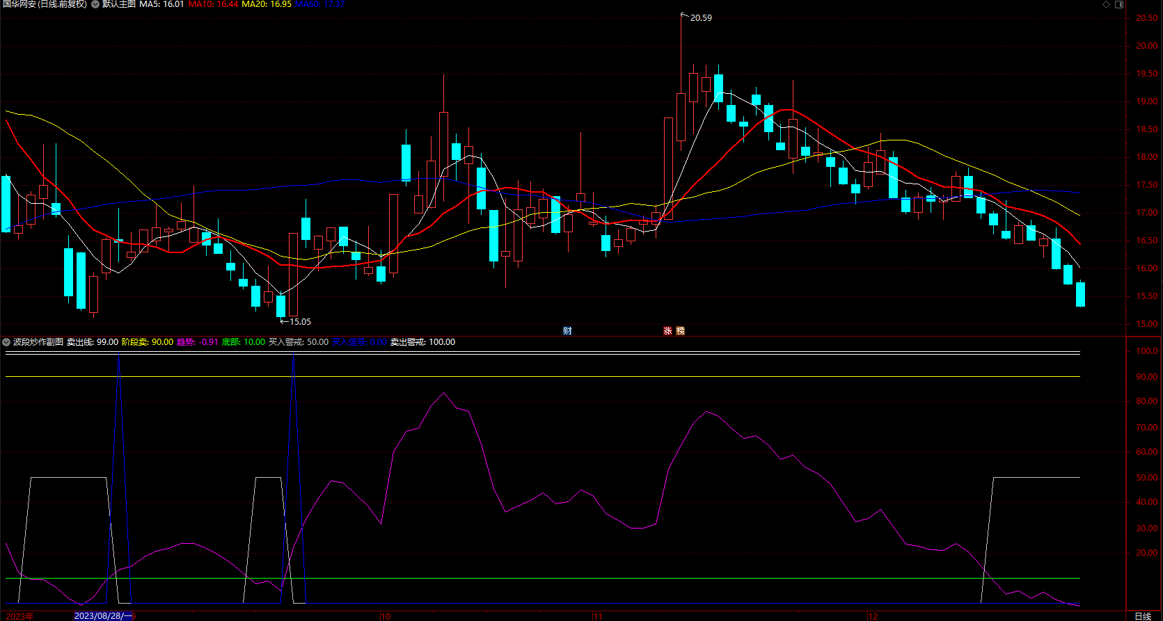Click the 20.50 price axis label

point(1147,18)
